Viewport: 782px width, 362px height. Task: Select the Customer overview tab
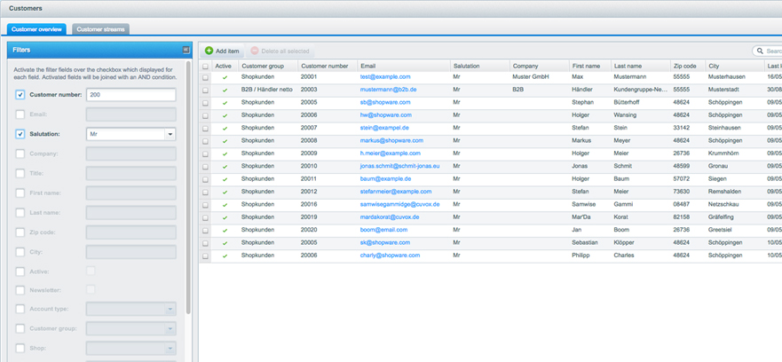click(36, 29)
